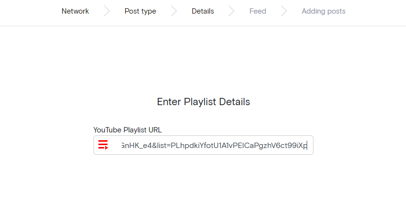The image size is (406, 204).
Task: Click the red YouTube playlist icon
Action: [103, 145]
